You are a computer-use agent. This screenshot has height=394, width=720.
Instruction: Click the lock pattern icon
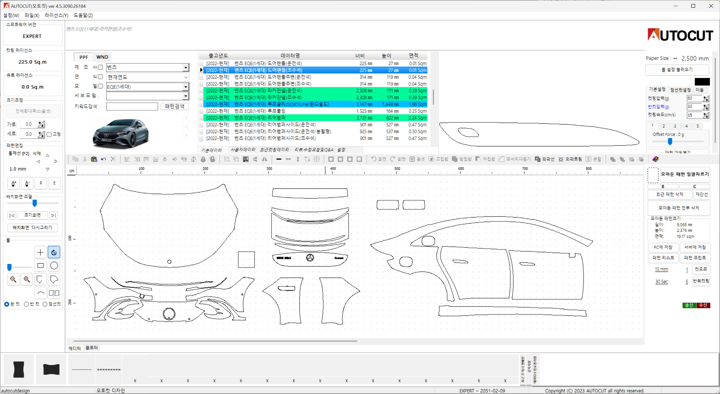pyautogui.click(x=203, y=159)
